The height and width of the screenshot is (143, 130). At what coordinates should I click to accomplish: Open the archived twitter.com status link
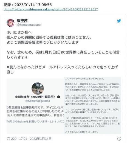click(x=51, y=9)
